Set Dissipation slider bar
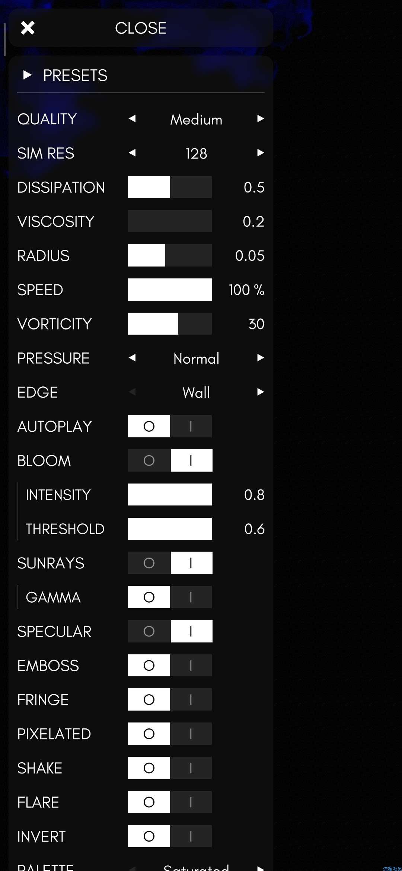 (x=170, y=187)
